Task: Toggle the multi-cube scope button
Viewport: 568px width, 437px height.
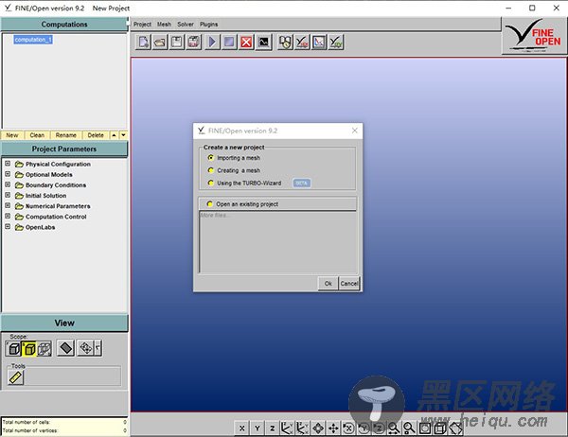Action: tap(44, 349)
